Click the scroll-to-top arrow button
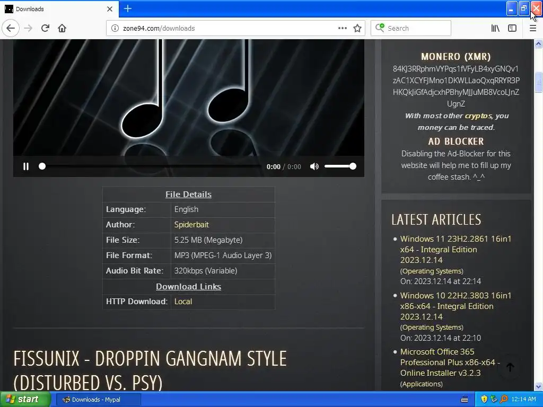Screen dimensions: 543x407 pyautogui.click(x=510, y=367)
